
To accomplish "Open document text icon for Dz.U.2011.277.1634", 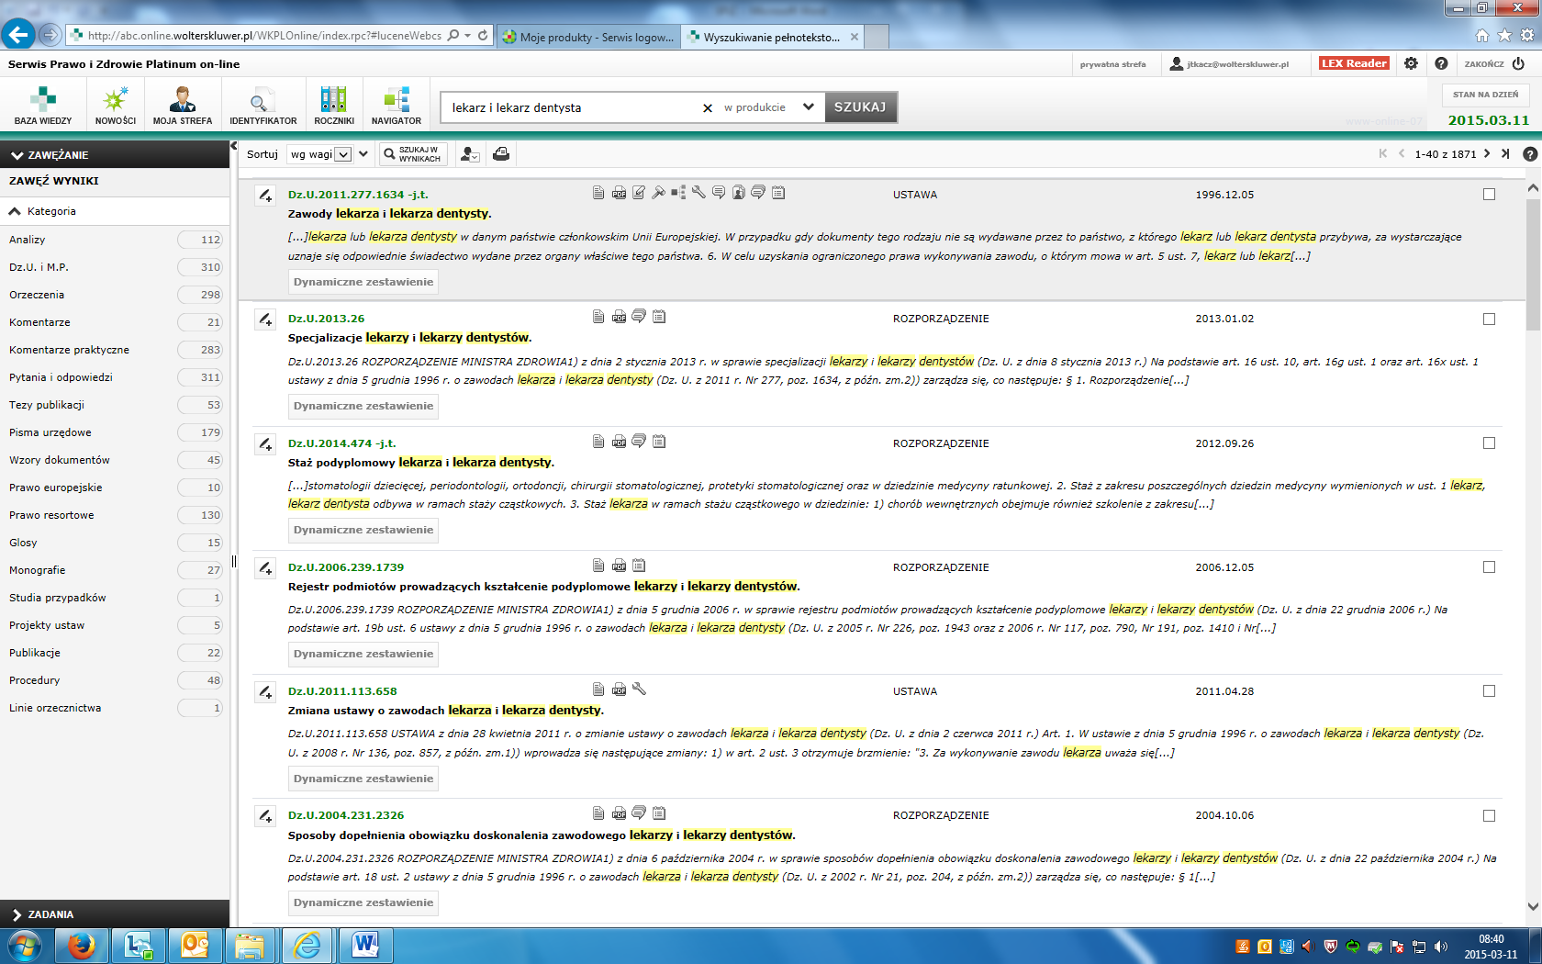I will (598, 193).
